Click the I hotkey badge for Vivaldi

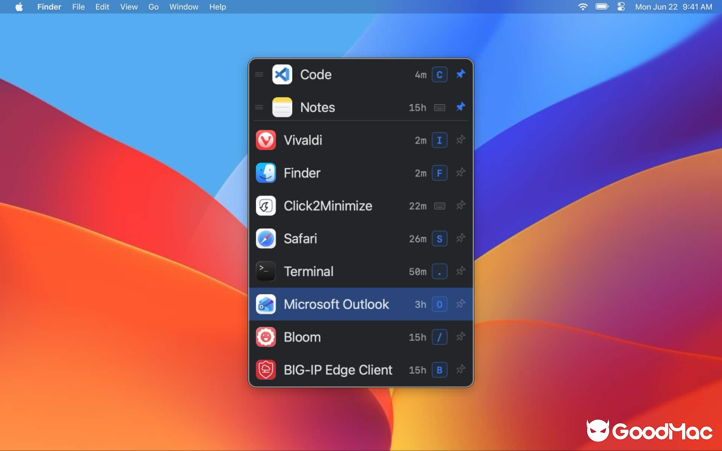(x=439, y=140)
